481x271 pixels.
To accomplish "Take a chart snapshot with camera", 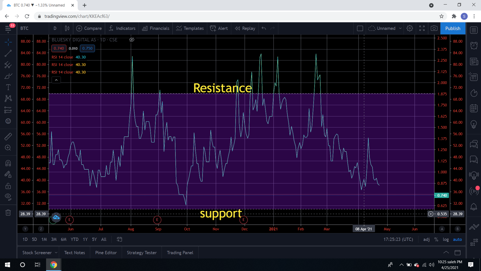I will click(434, 28).
